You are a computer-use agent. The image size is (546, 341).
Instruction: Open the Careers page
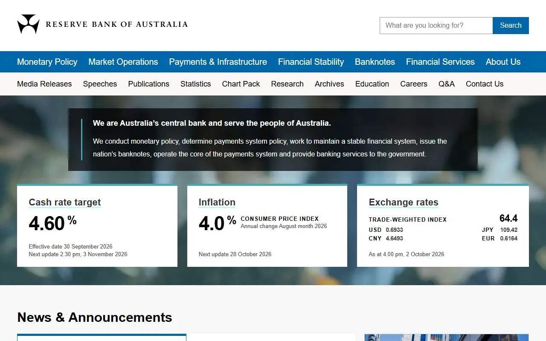[x=414, y=84]
